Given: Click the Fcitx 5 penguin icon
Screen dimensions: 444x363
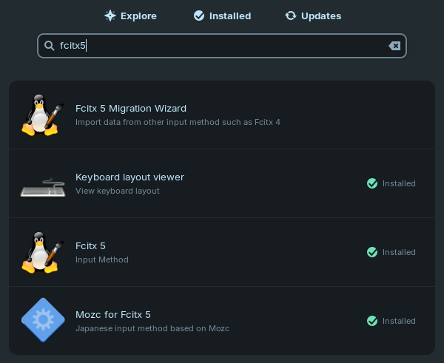Looking at the screenshot, I should pos(40,253).
